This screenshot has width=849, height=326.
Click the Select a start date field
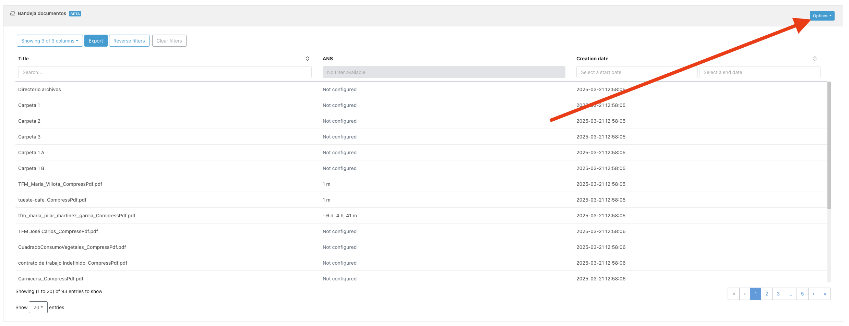[x=636, y=72]
